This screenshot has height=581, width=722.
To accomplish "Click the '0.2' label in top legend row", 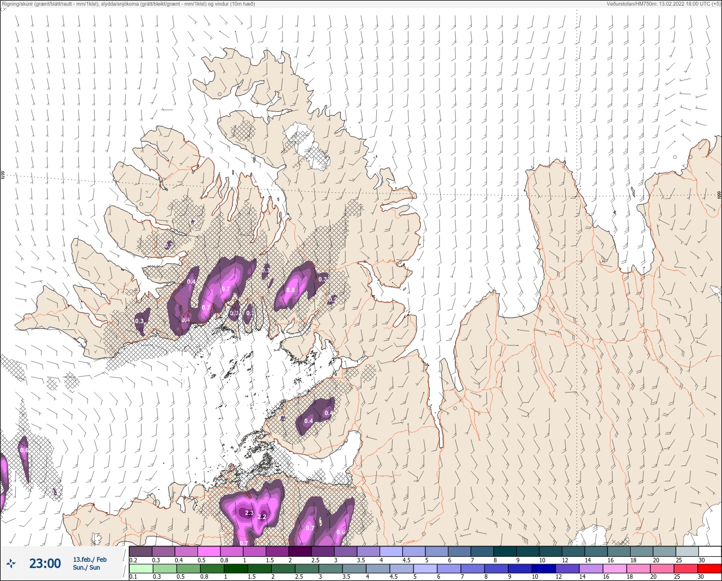I will (x=133, y=560).
